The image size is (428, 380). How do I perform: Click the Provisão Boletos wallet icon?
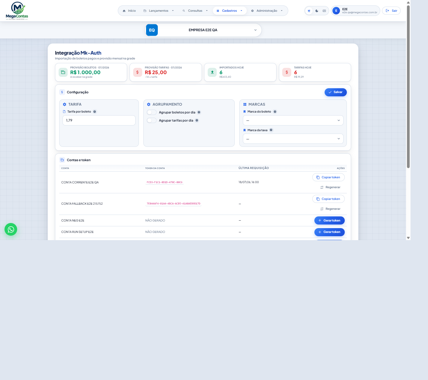coord(63,72)
